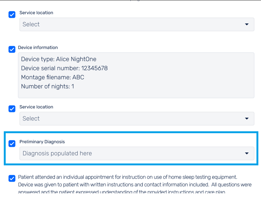Image resolution: width=261 pixels, height=224 pixels.
Task: Place cursor on Device serial number line
Action: coord(64,68)
